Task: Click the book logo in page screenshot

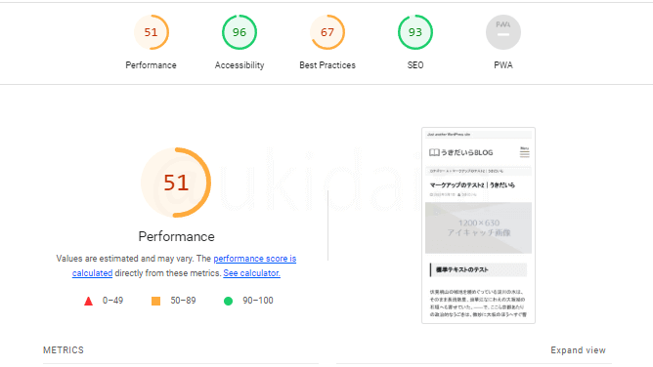Action: coord(434,152)
